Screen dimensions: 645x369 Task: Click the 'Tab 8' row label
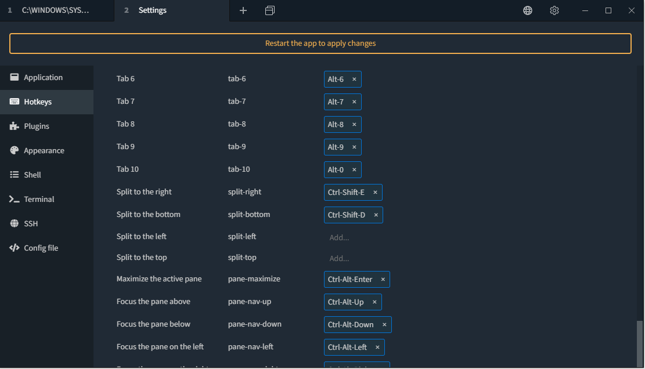click(125, 124)
